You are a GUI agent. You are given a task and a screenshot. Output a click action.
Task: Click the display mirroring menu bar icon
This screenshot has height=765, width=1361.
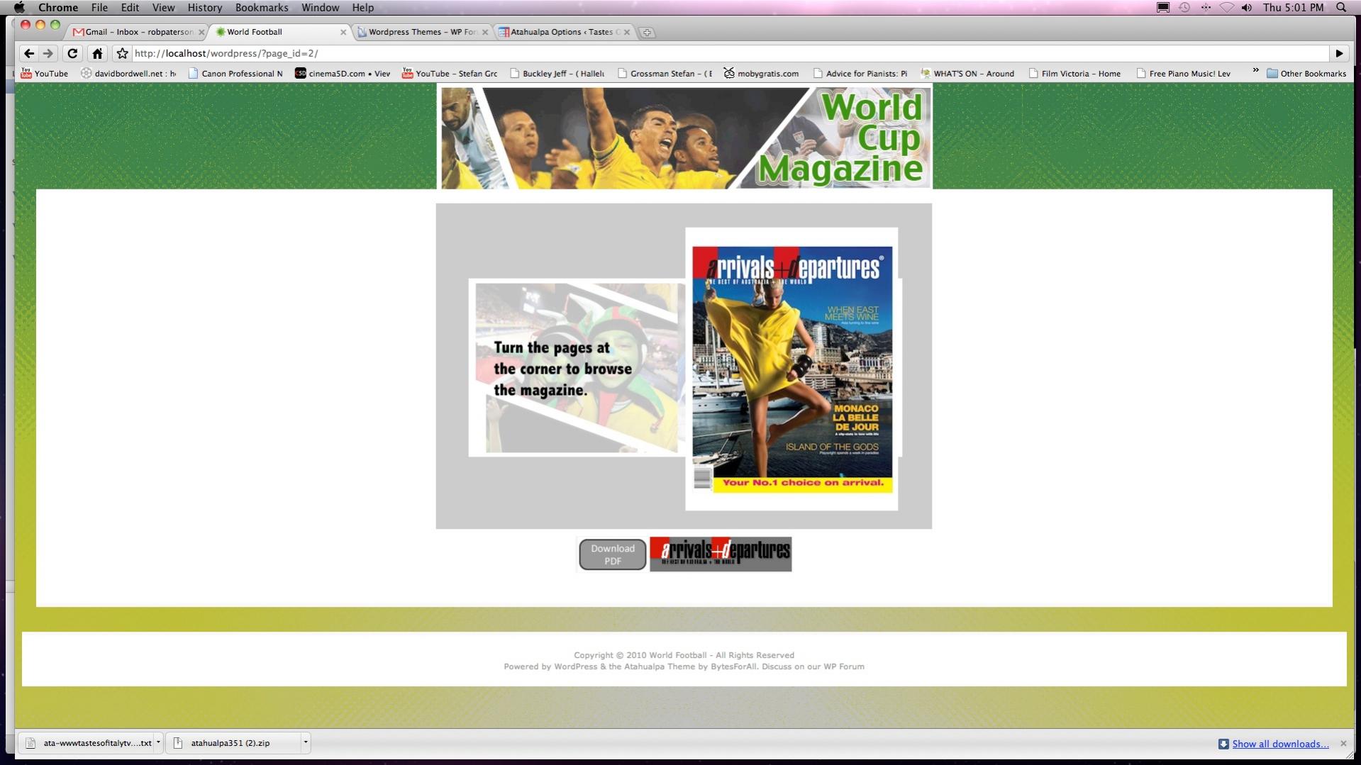pyautogui.click(x=1163, y=7)
